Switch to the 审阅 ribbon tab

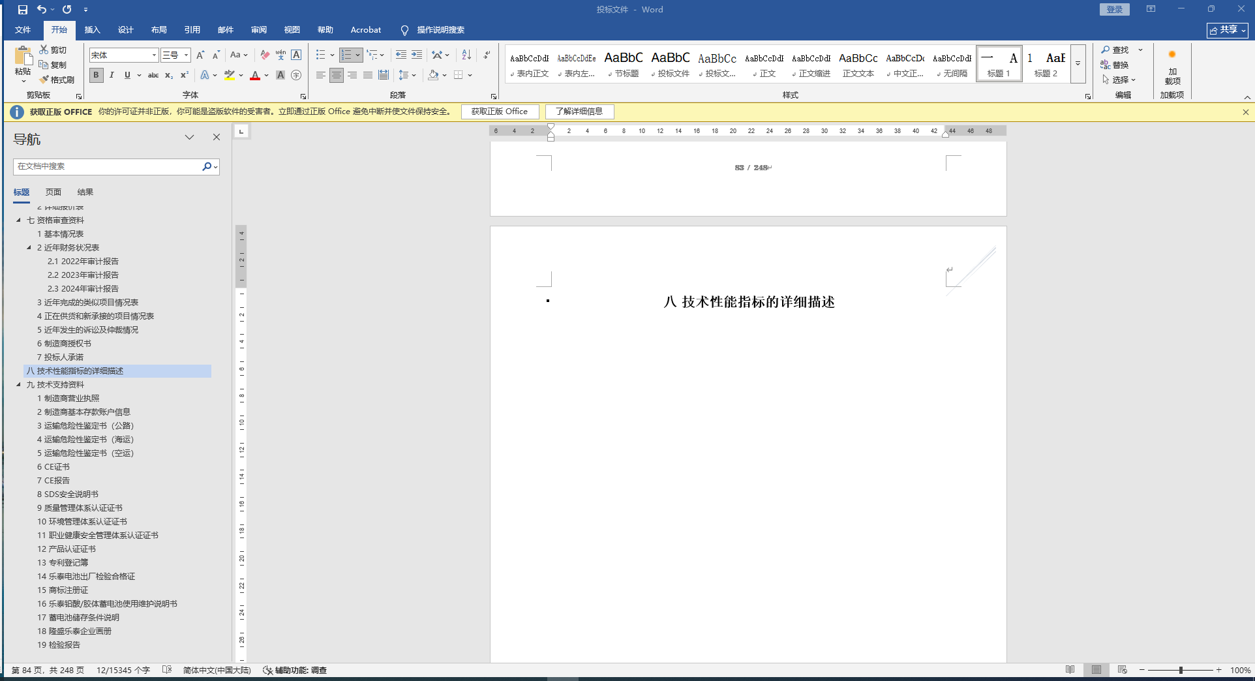click(259, 30)
